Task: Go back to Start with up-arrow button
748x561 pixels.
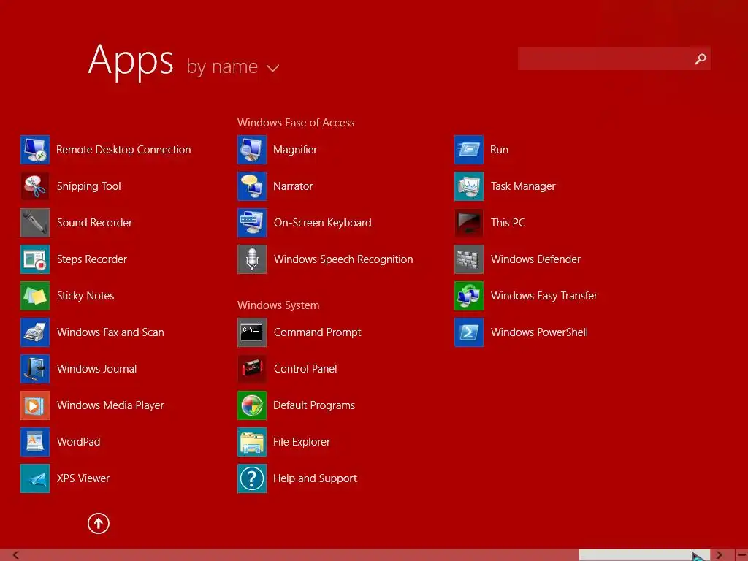Action: tap(99, 523)
